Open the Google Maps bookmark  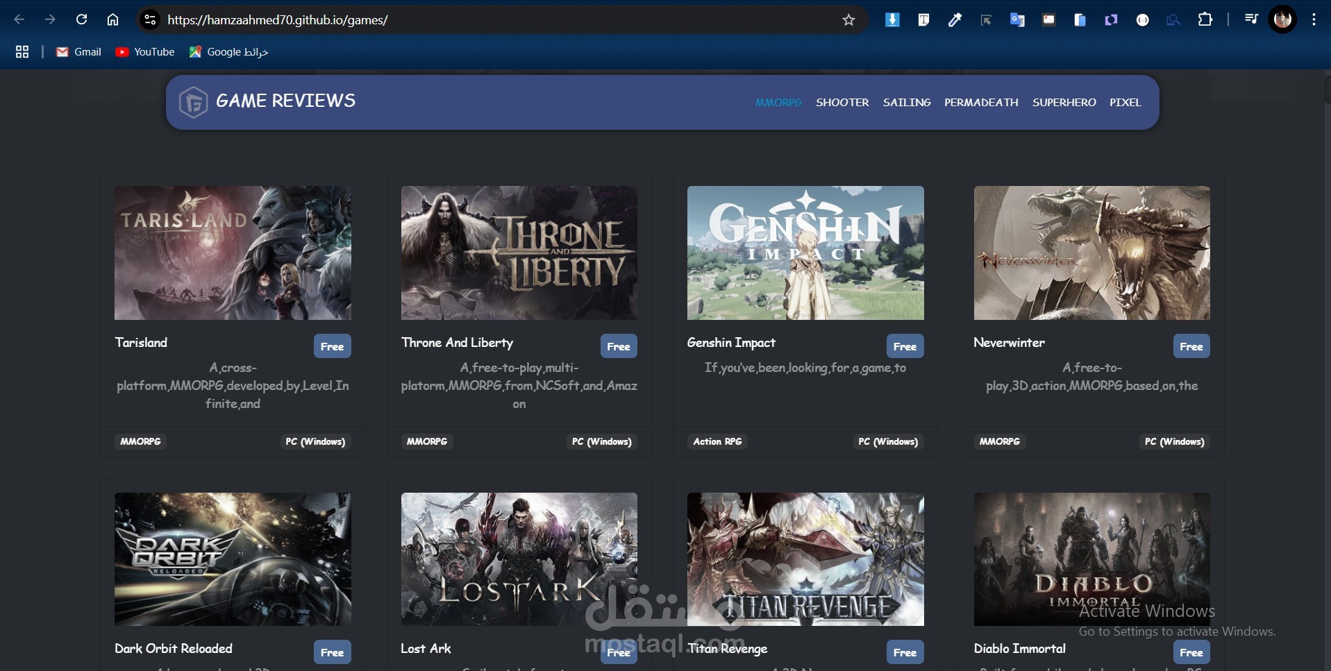coord(228,52)
